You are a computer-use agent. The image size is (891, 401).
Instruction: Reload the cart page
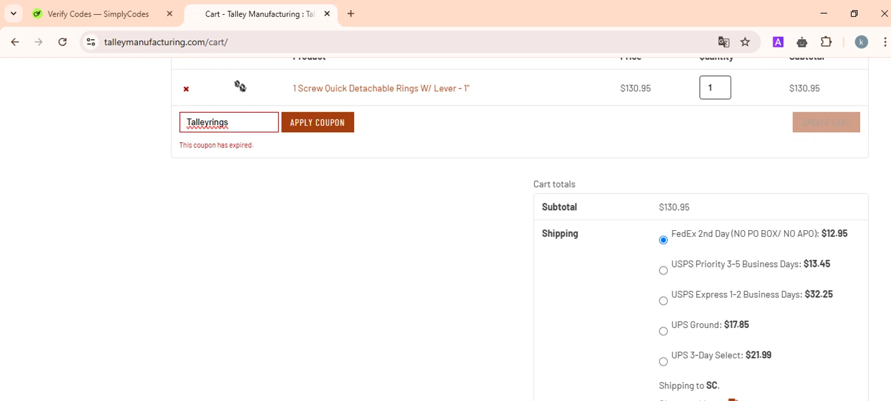(62, 42)
